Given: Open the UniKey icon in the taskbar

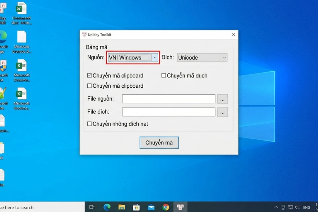Looking at the screenshot, I should point(180,207).
